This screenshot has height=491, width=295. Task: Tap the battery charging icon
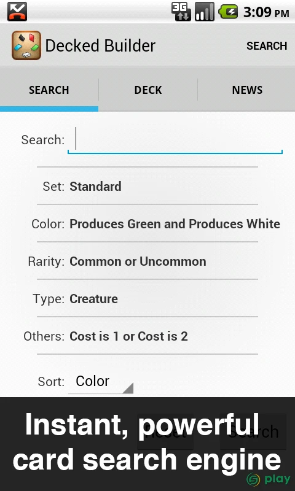(228, 12)
